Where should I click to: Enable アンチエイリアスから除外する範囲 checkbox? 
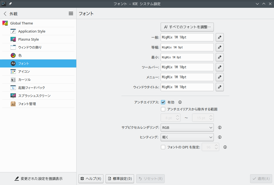coord(163,109)
